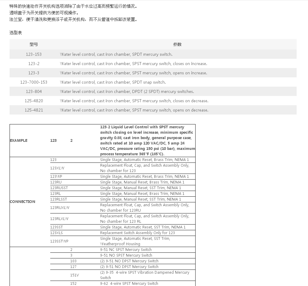Click 'Single Stage, Manual Reset, SST Trim' for 123RUSST
Image resolution: width=308 pixels, height=286 pixels.
[141, 188]
